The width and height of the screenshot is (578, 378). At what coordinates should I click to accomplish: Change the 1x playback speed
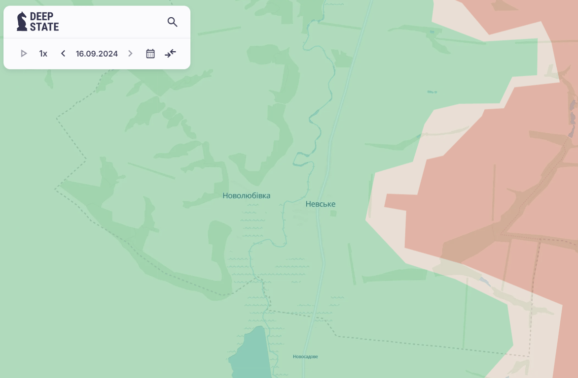pos(43,54)
